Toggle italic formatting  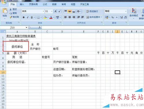28,17
